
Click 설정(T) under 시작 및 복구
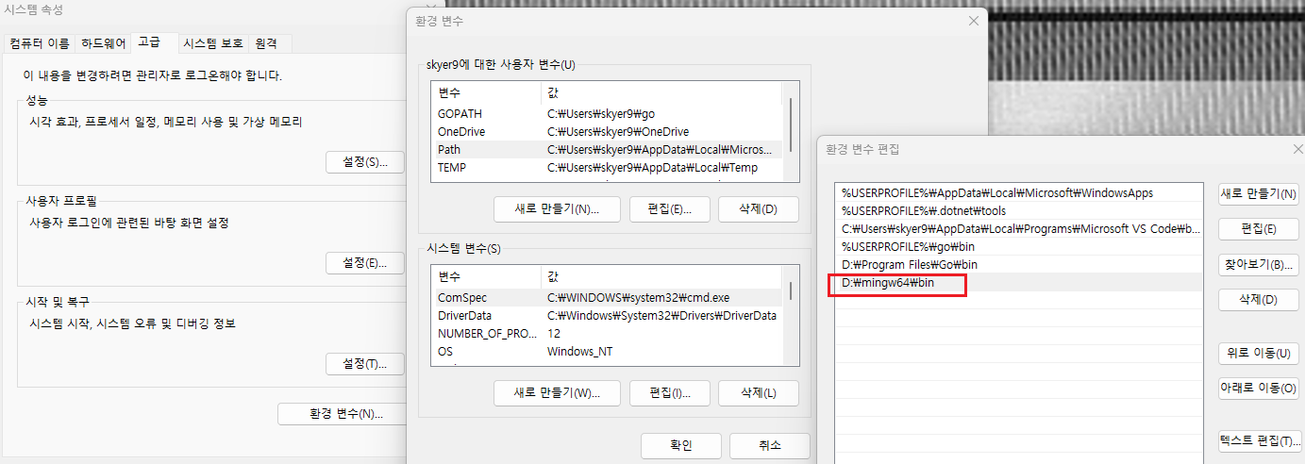tap(364, 364)
